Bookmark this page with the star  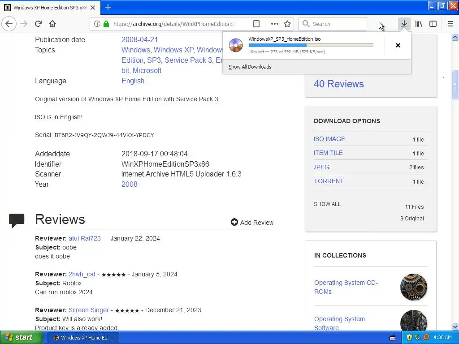[x=287, y=24]
